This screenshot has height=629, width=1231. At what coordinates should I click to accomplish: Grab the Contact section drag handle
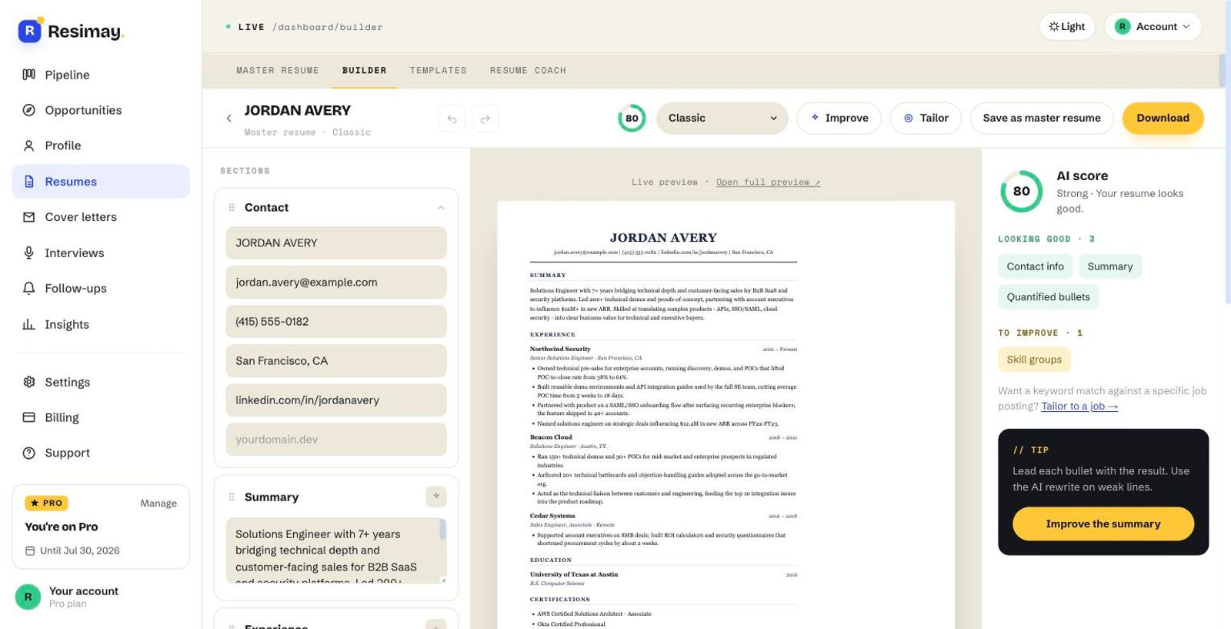click(x=232, y=208)
